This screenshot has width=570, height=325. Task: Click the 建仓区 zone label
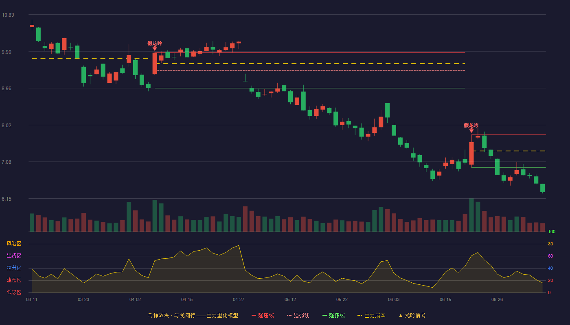[14, 280]
